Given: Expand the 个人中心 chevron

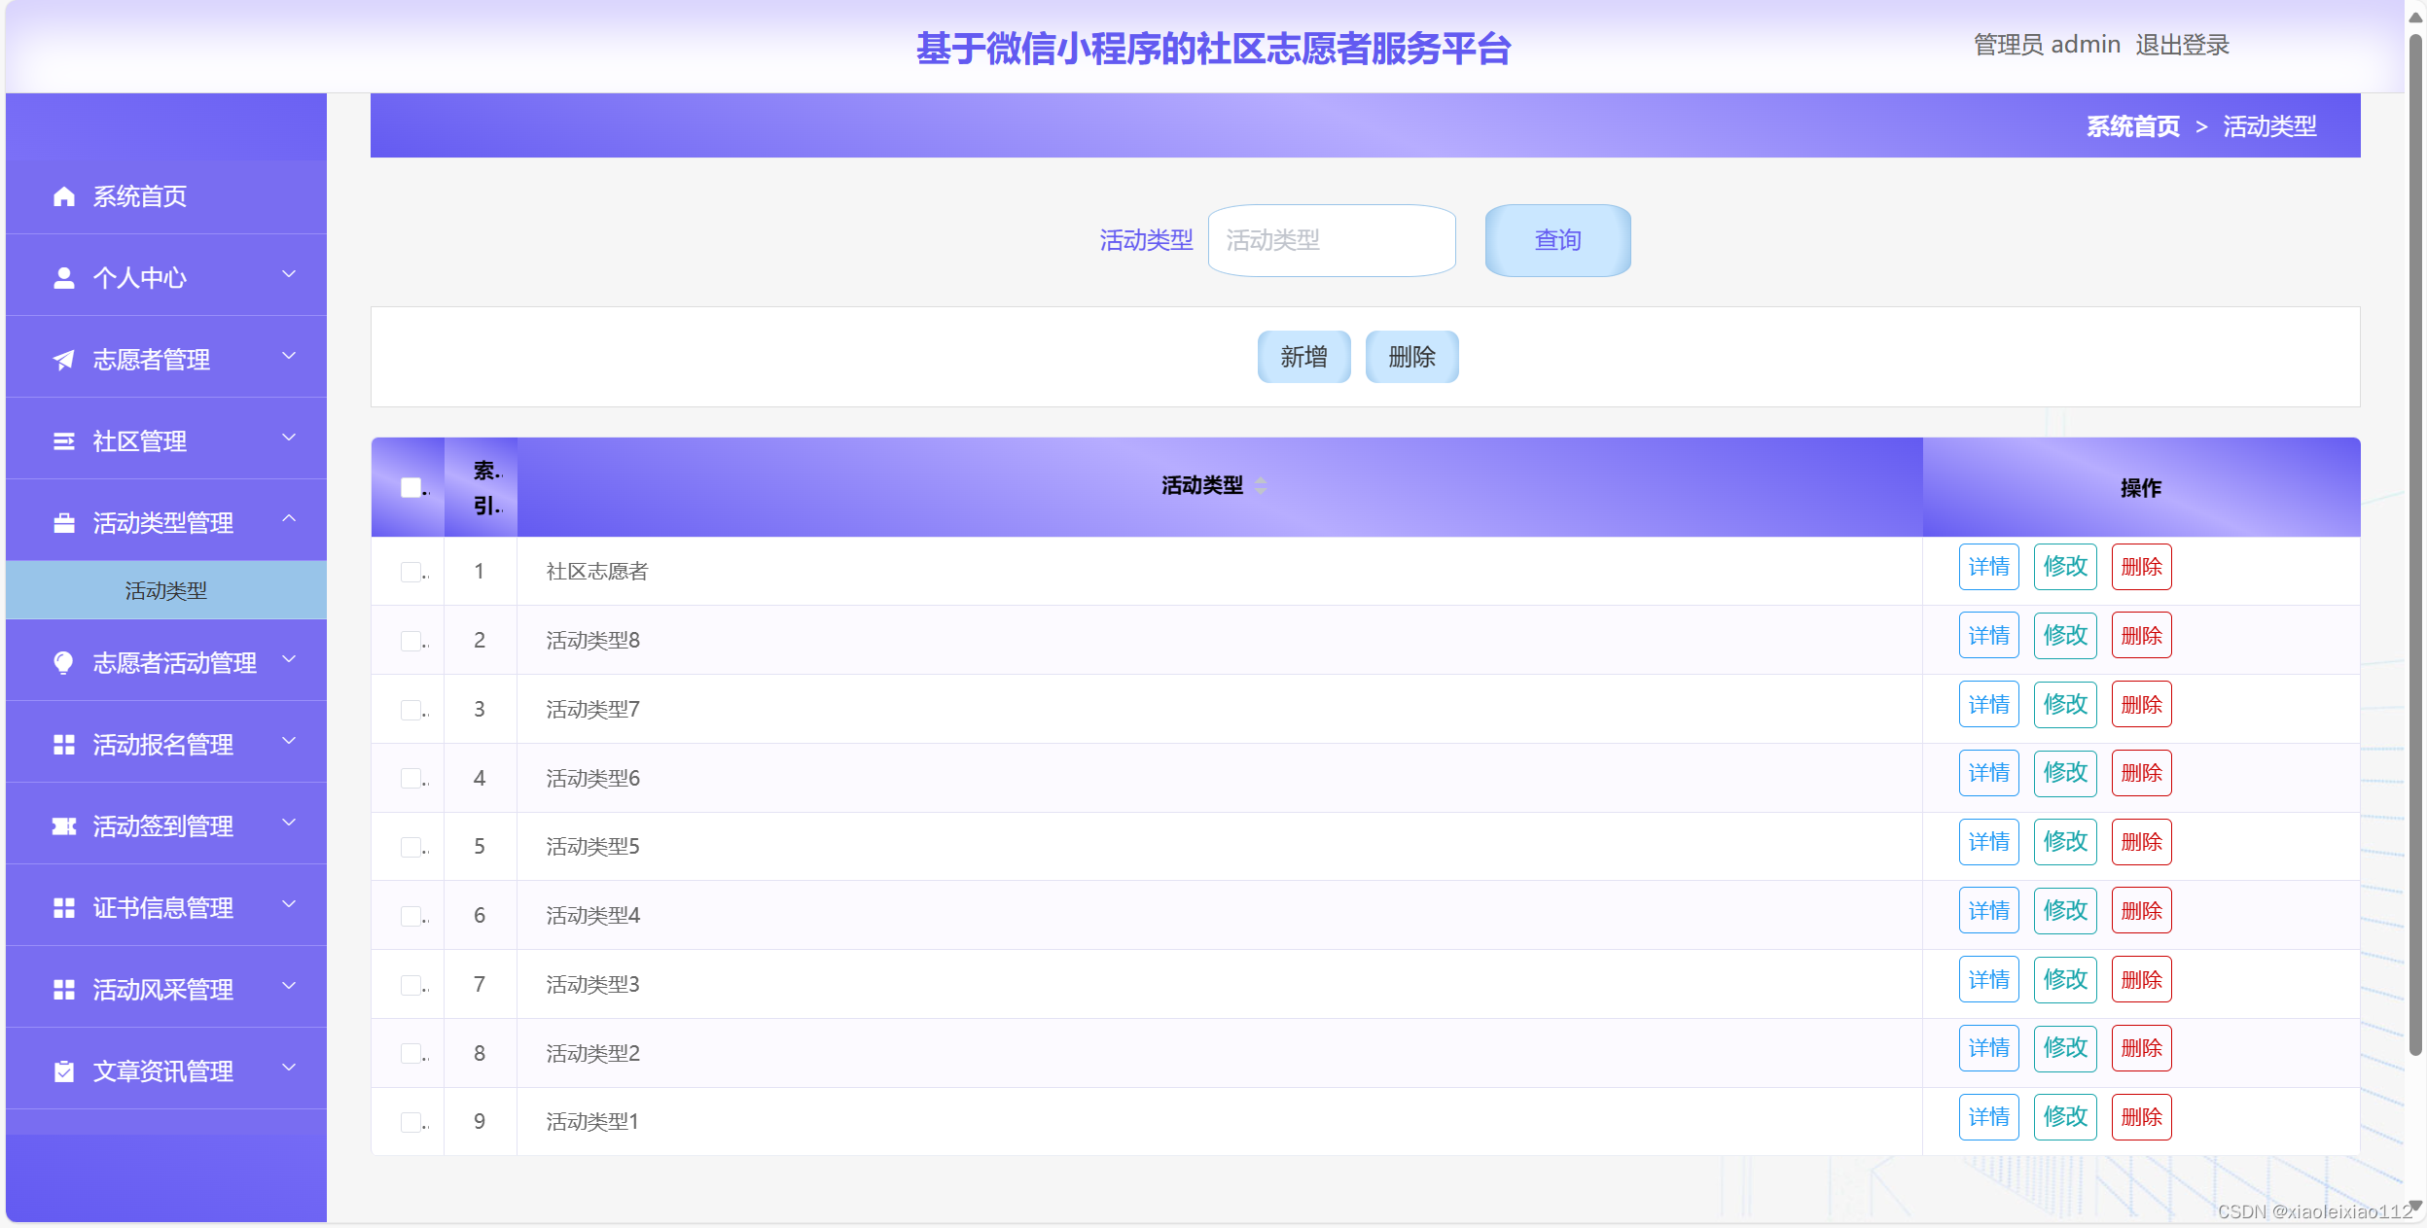Looking at the screenshot, I should [x=289, y=275].
